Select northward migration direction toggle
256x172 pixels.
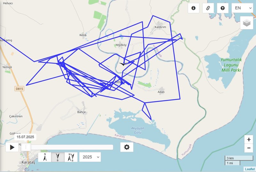45,157
